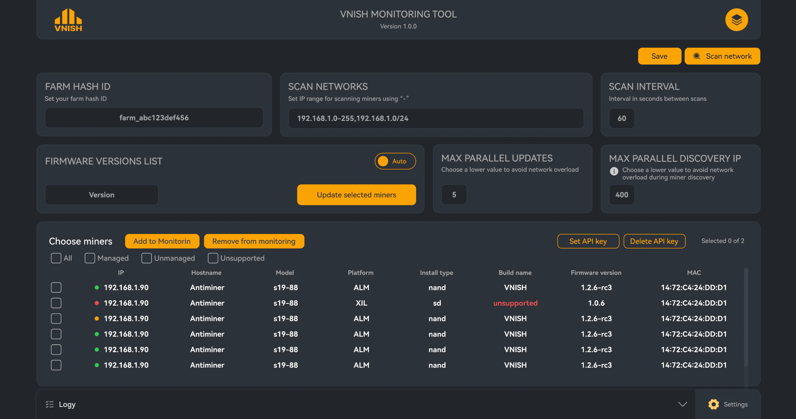The height and width of the screenshot is (419, 796).
Task: Click the 'IP' column header
Action: (x=121, y=272)
